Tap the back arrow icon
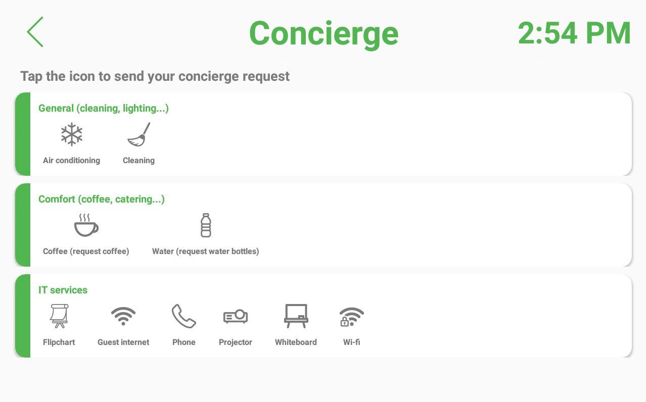This screenshot has width=646, height=402. [x=35, y=32]
